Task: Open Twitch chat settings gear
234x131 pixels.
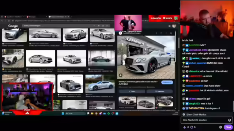Action: tap(220, 127)
